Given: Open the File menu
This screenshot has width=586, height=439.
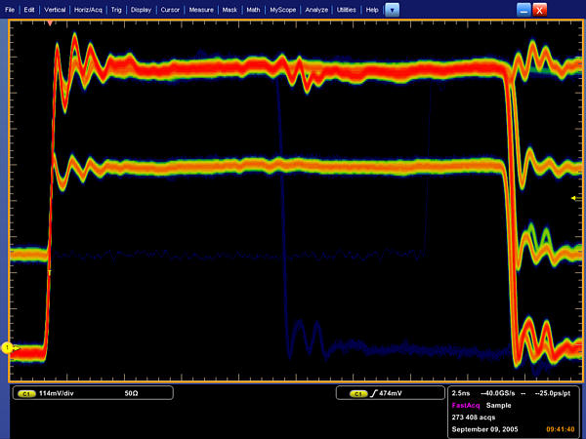Looking at the screenshot, I should 11,9.
